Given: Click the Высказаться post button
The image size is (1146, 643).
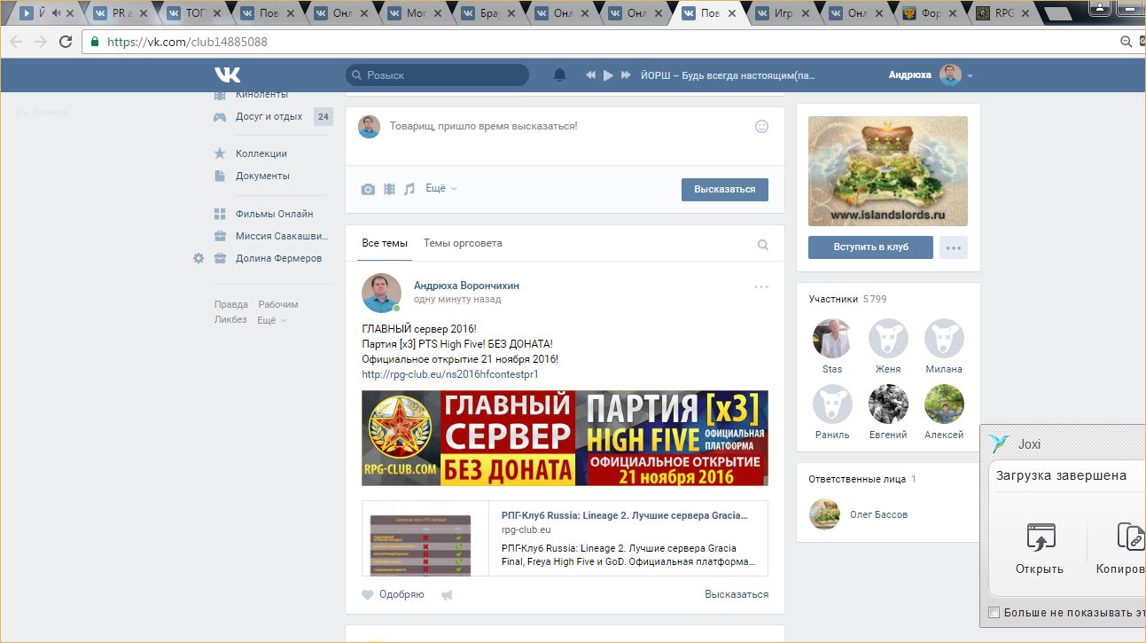Looking at the screenshot, I should tap(724, 189).
